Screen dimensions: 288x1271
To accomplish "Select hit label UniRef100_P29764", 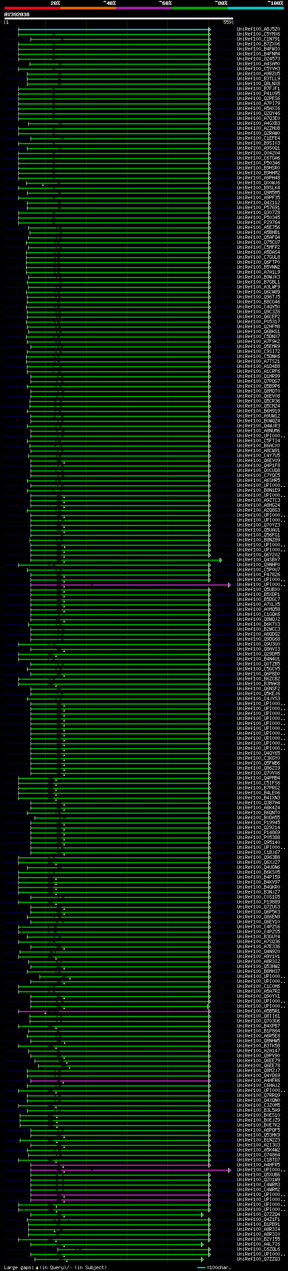I will click(258, 223).
